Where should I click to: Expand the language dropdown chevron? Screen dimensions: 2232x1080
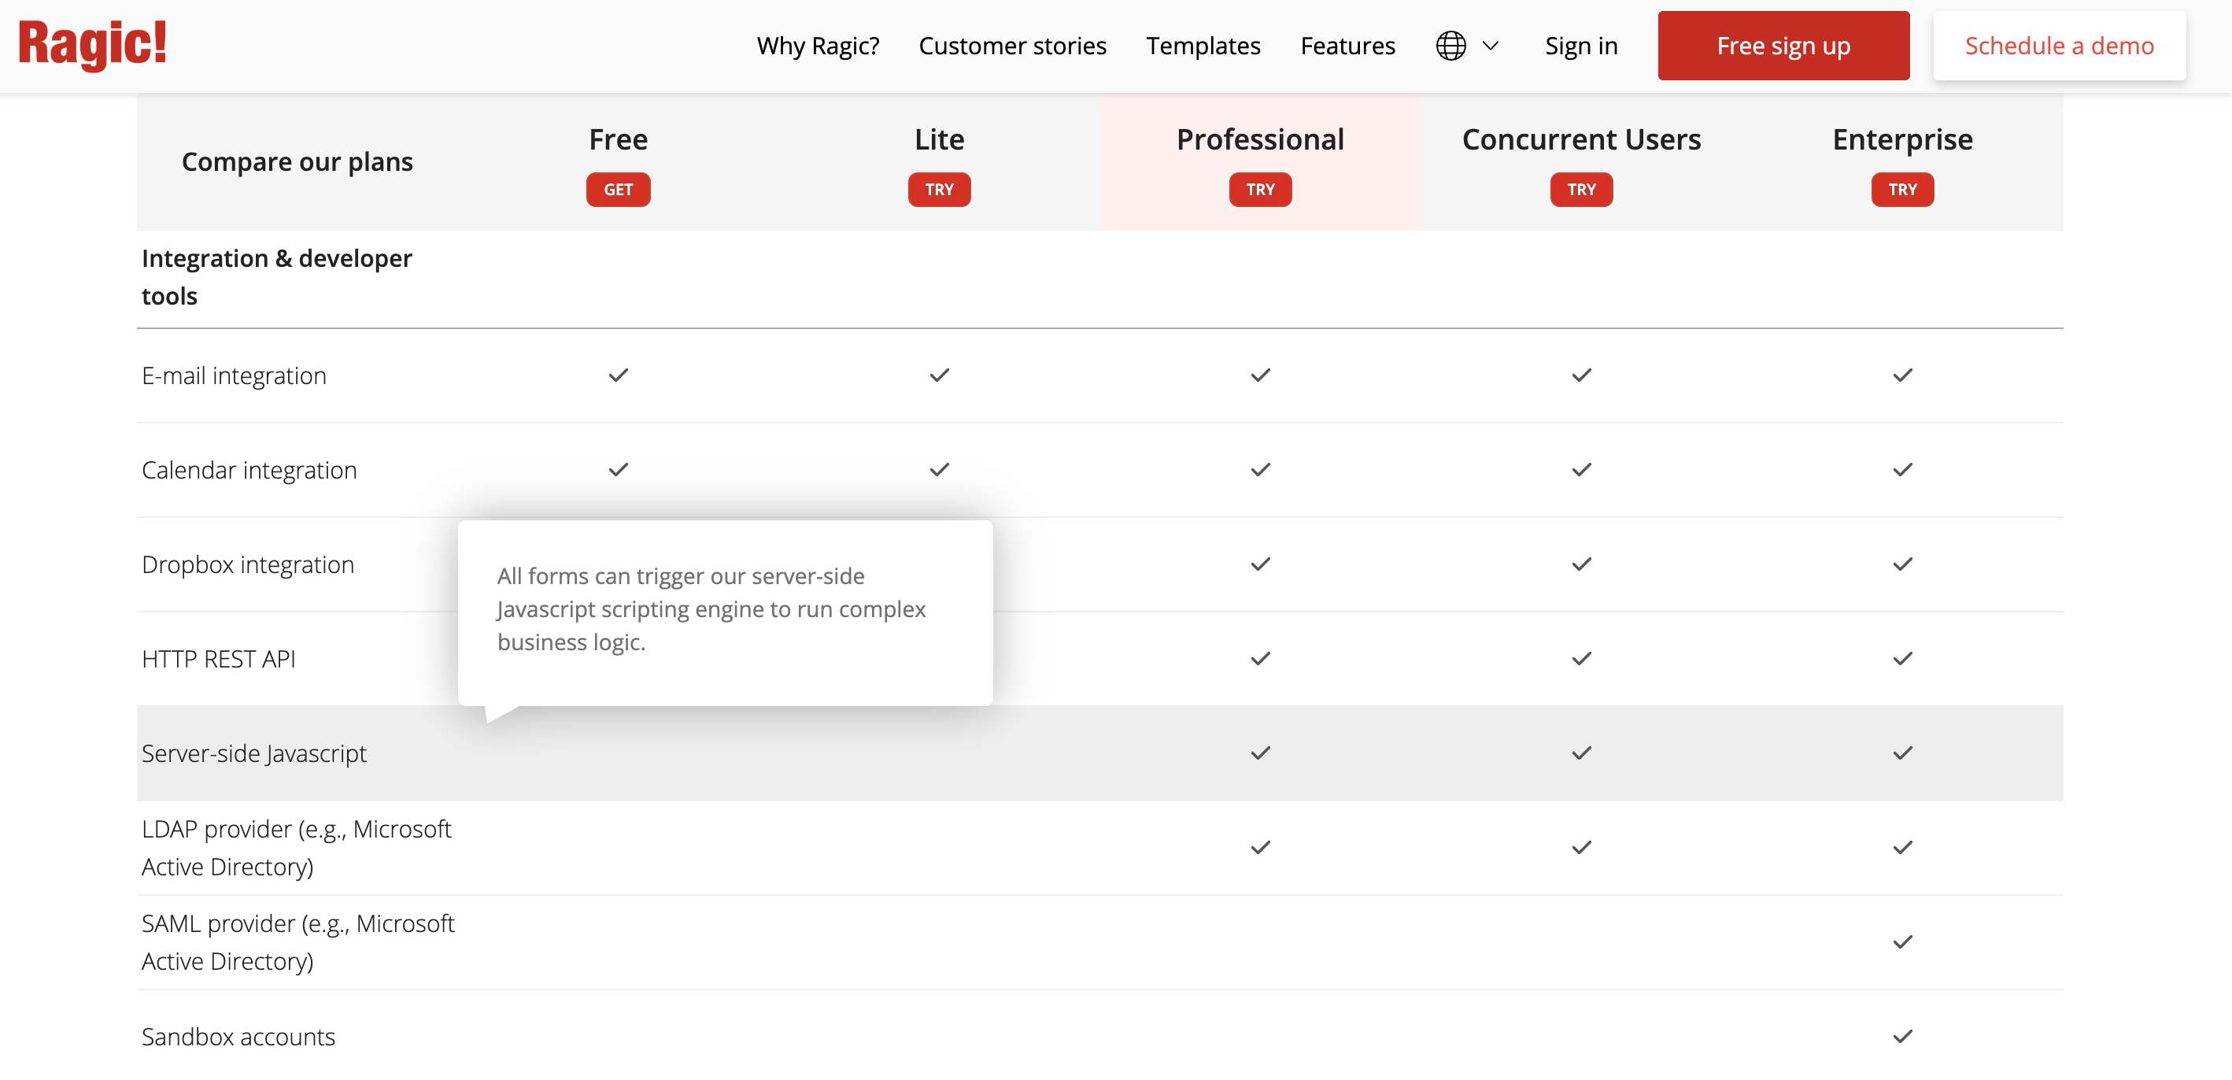click(1491, 46)
